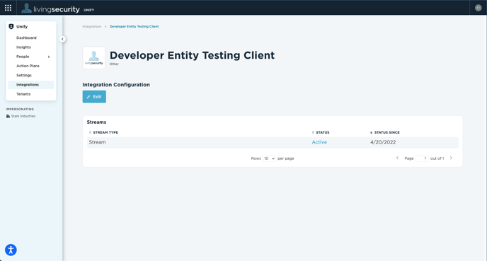Open Action Plans in sidebar

pyautogui.click(x=28, y=66)
